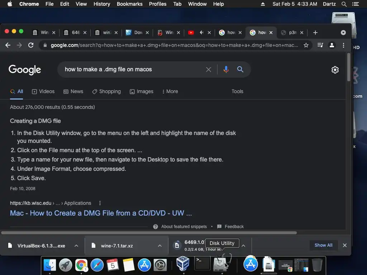The image size is (367, 275).
Task: Mute the YouTube tab audio indicator
Action: (x=201, y=33)
